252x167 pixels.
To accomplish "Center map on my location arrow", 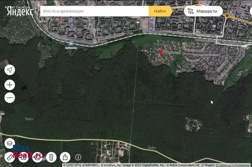I will tap(10, 70).
